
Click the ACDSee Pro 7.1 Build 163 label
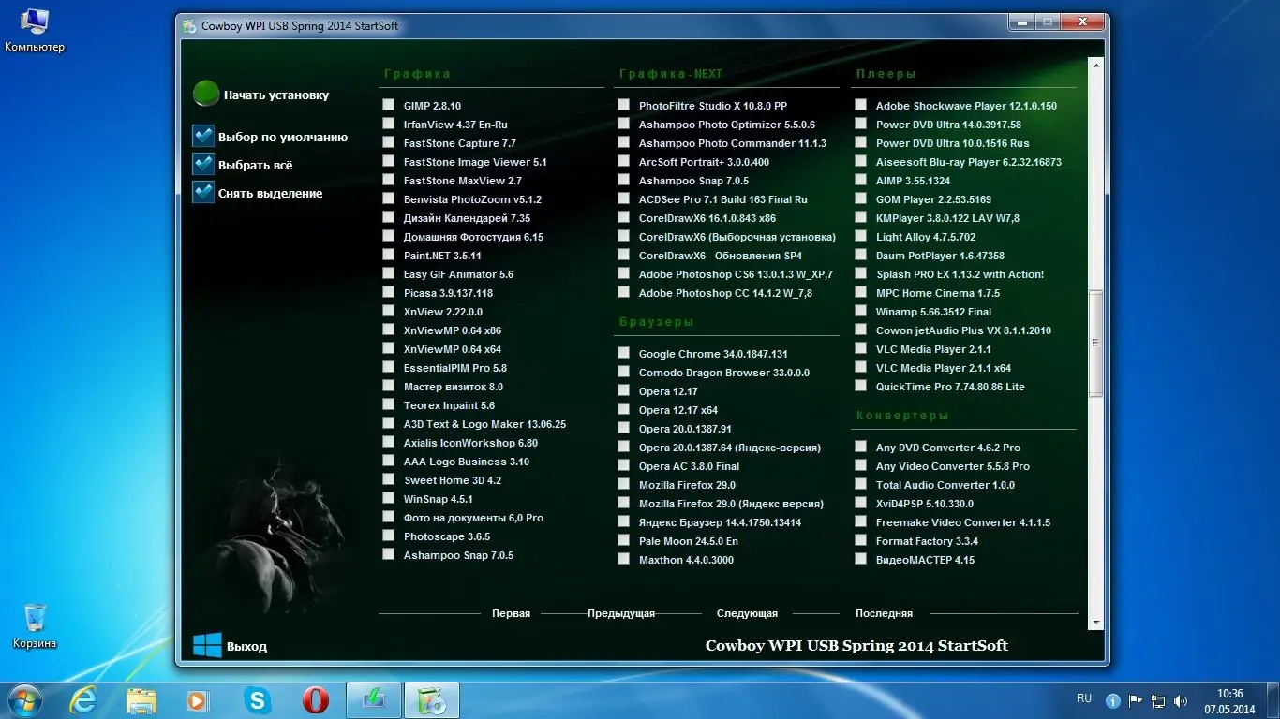pos(723,199)
